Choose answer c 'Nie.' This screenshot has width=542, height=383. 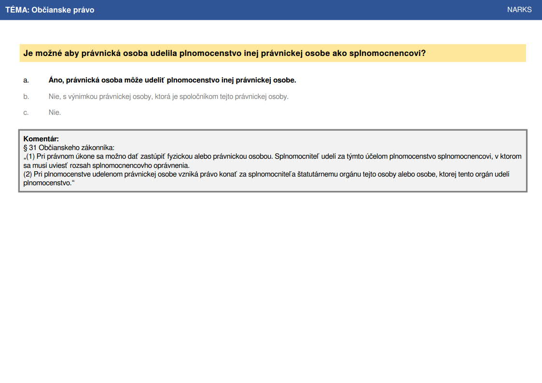[x=55, y=112]
